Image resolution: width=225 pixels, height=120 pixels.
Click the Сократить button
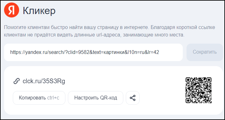[205, 52]
